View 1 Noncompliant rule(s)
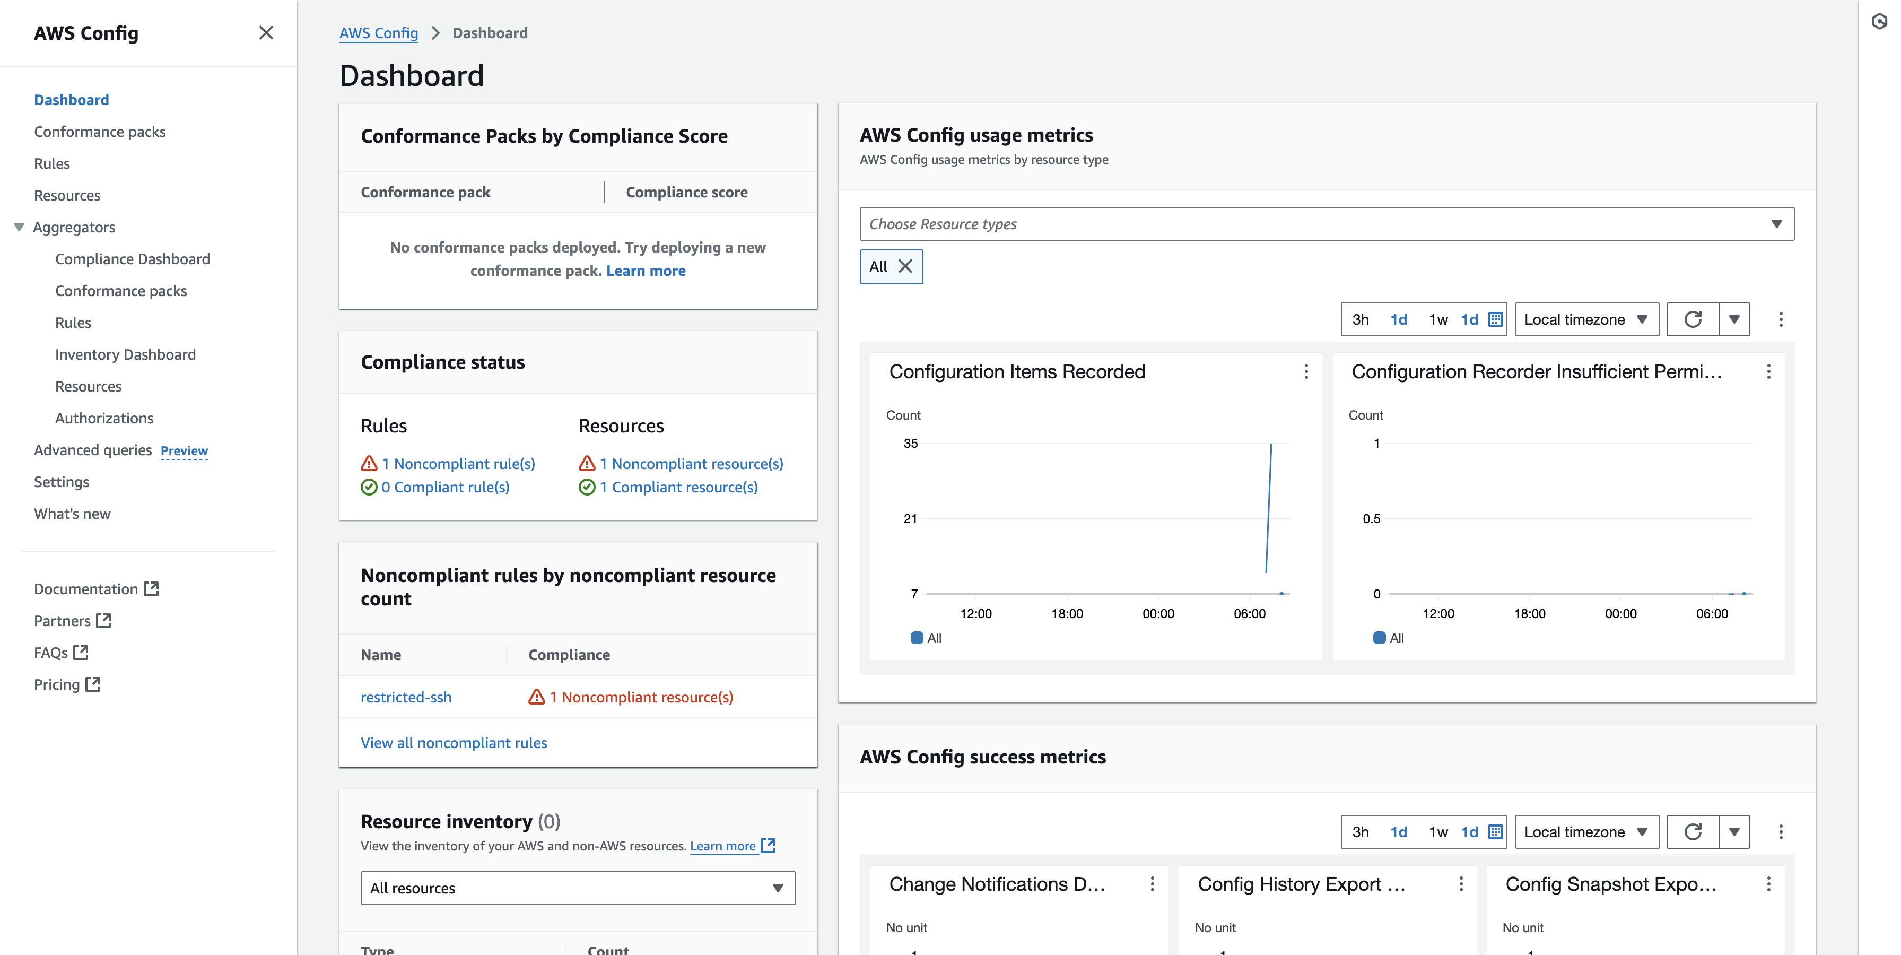Image resolution: width=1901 pixels, height=955 pixels. pos(458,464)
